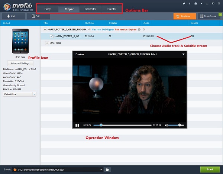Click the Audio Codec: AAC text
Image resolution: width=223 pixels, height=174 pixels.
[x=12, y=77]
